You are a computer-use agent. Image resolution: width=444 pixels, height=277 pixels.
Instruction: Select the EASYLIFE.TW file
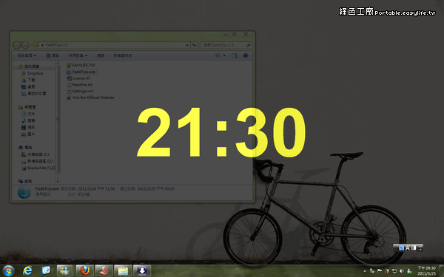coord(81,65)
